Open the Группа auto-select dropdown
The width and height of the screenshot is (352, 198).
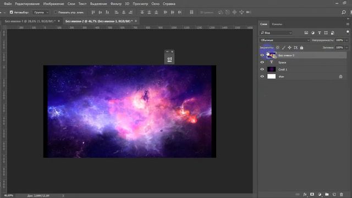[41, 12]
